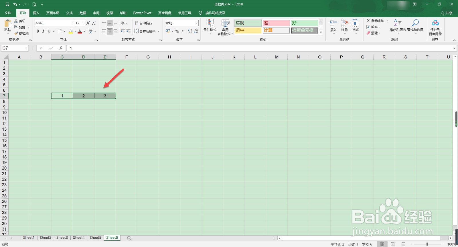Open Merge and Center dropdown arrow

pos(159,31)
